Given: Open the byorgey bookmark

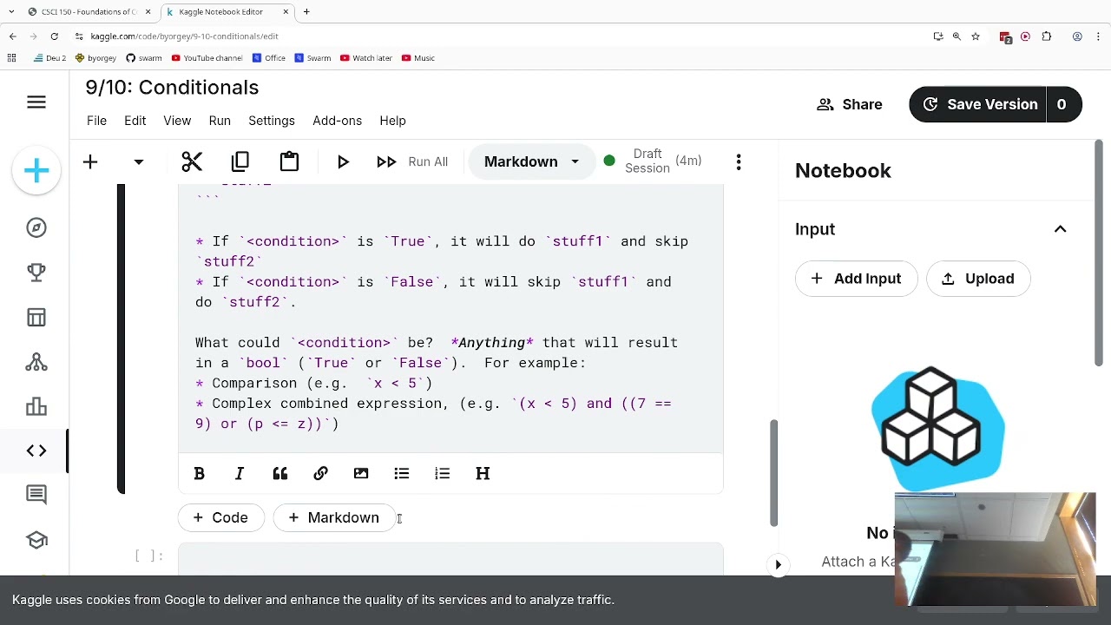Looking at the screenshot, I should (x=95, y=58).
